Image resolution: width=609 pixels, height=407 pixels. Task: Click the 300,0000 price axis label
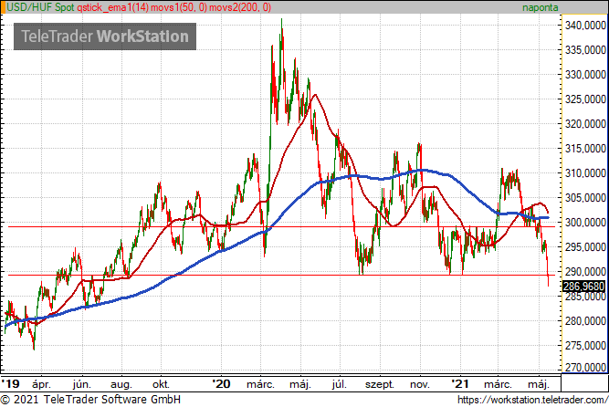click(585, 223)
